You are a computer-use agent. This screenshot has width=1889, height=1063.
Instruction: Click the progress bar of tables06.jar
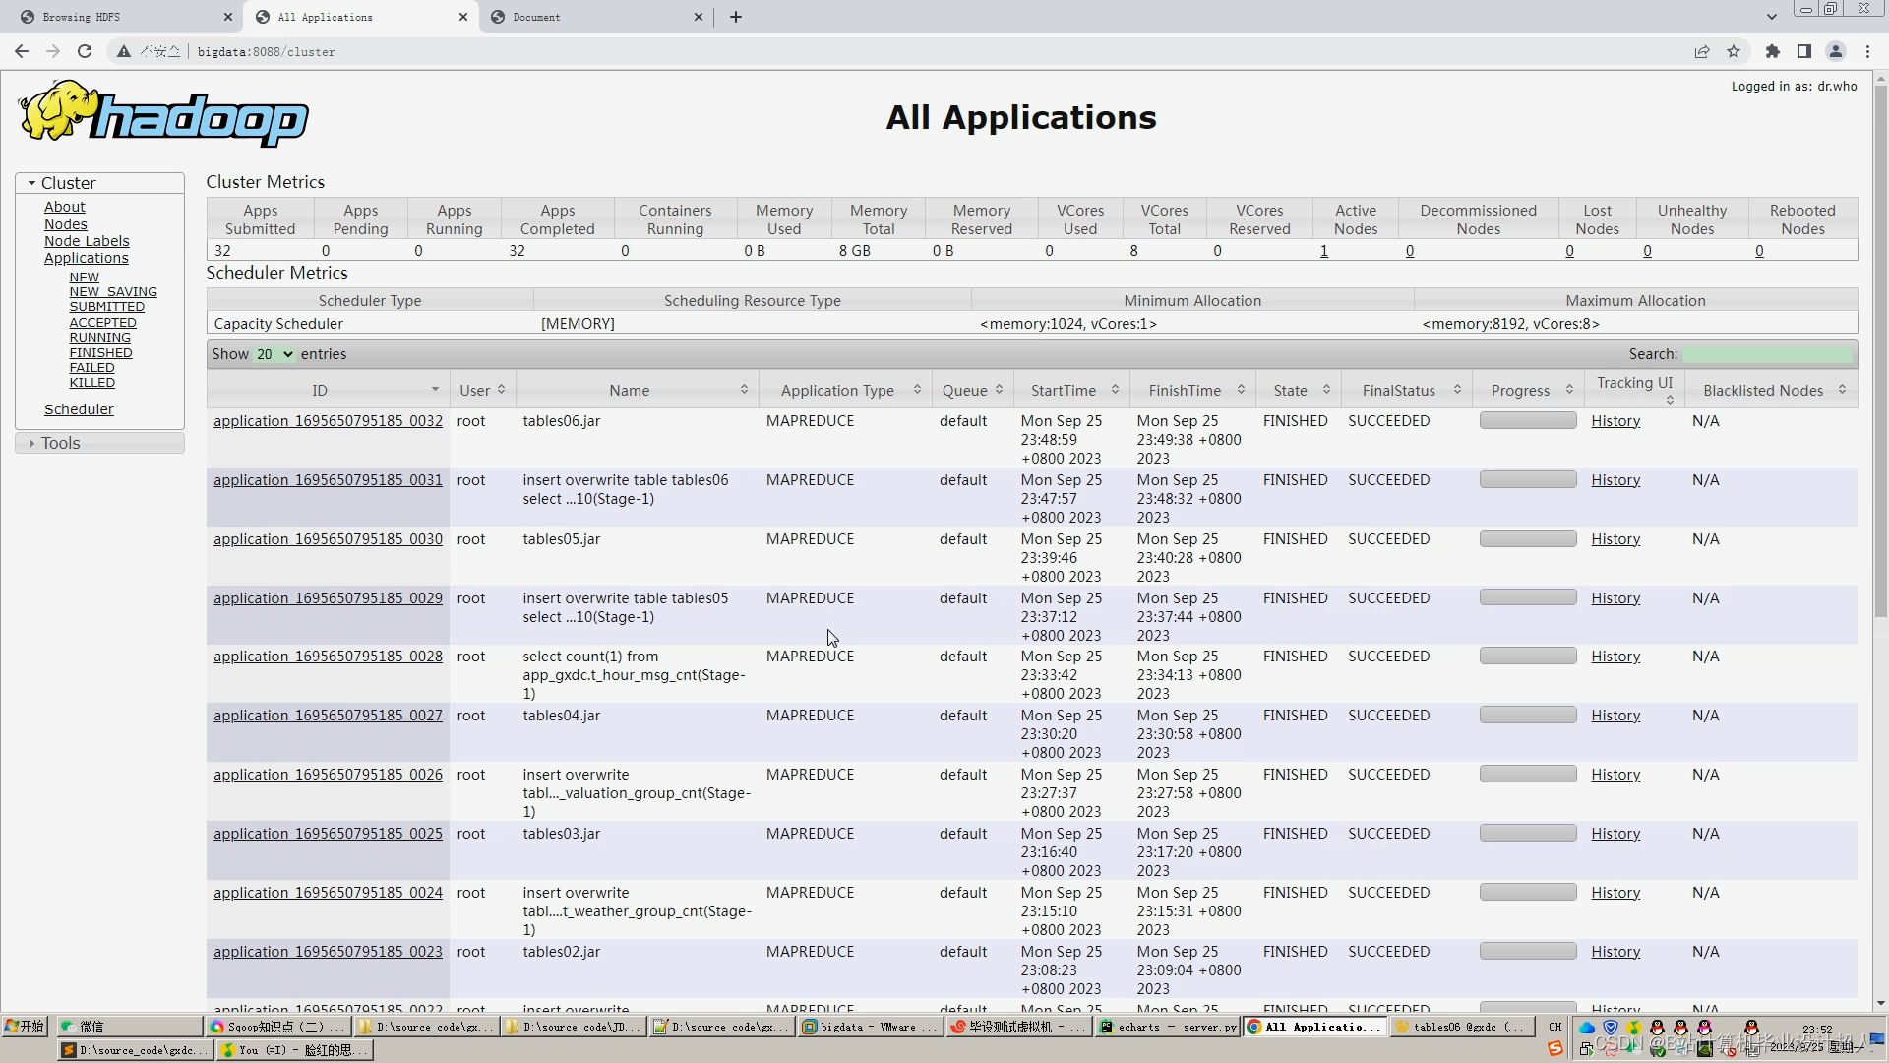pos(1528,421)
